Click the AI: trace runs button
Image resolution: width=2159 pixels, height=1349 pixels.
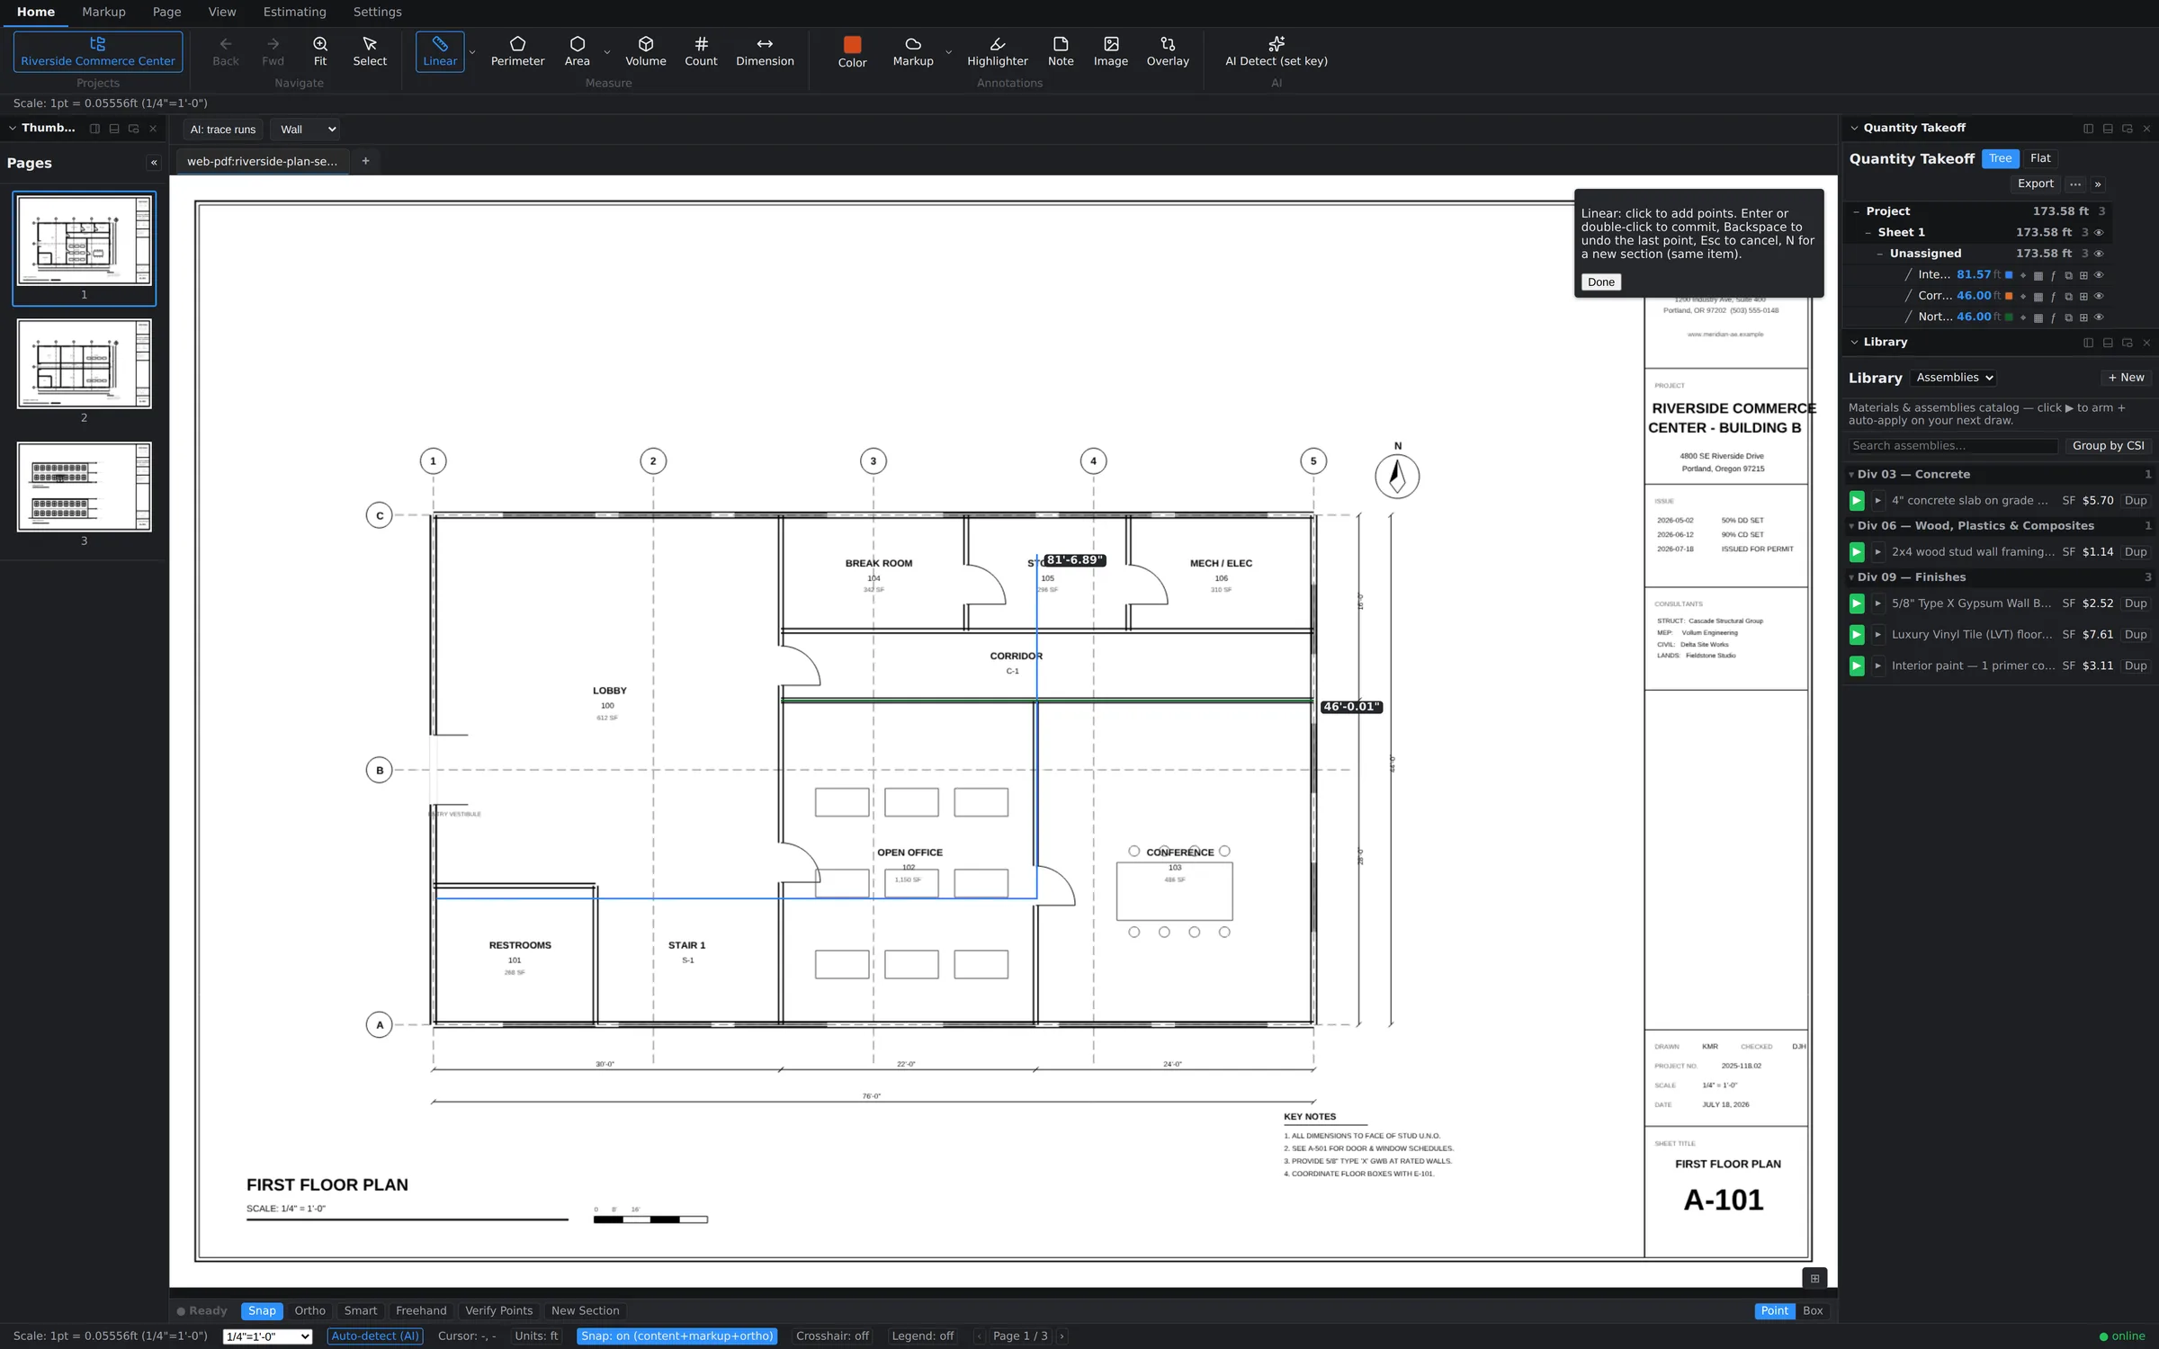222,130
